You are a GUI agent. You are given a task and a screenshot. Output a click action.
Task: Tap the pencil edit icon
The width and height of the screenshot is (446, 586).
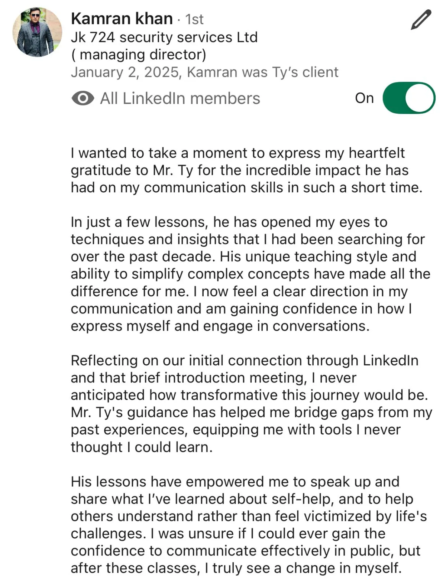coord(421,20)
